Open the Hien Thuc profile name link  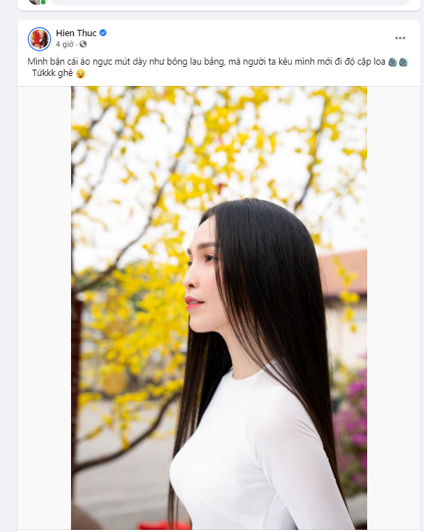pos(76,33)
